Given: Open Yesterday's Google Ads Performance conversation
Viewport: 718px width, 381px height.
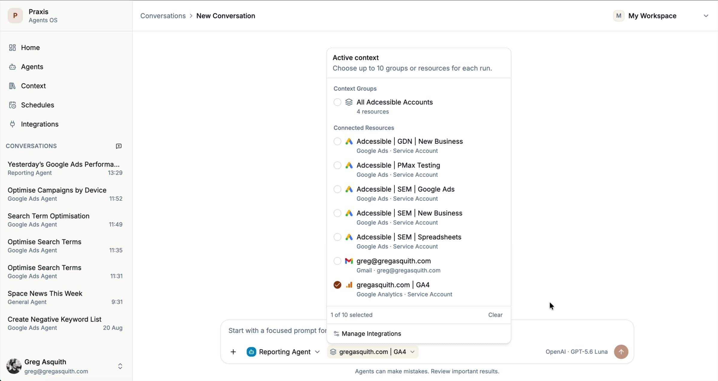Looking at the screenshot, I should click(65, 168).
